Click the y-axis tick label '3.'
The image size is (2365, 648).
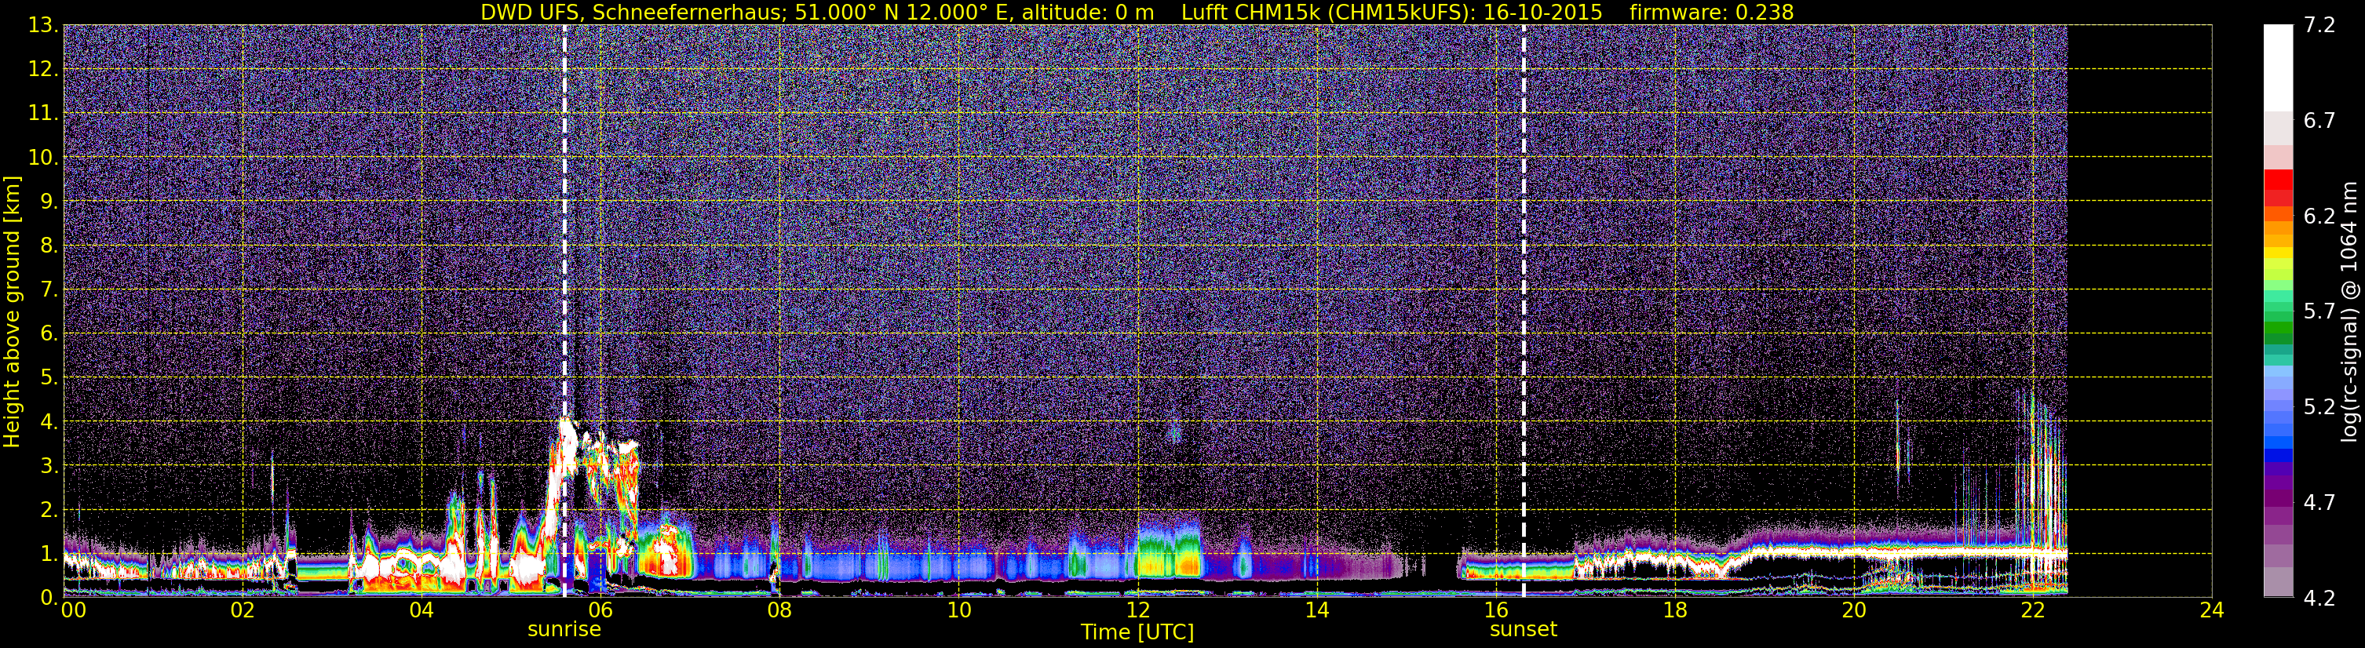[x=49, y=465]
